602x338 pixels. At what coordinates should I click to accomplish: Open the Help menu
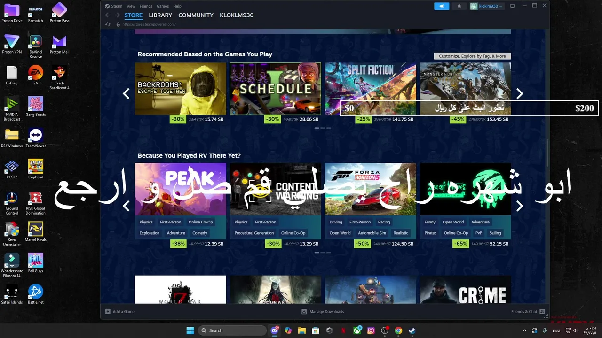177,6
